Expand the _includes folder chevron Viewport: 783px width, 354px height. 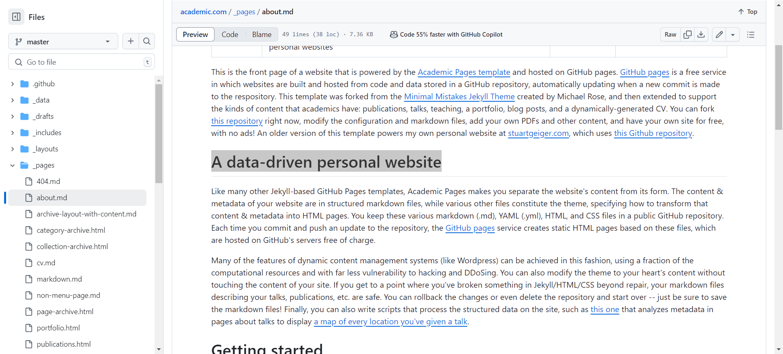pos(12,133)
